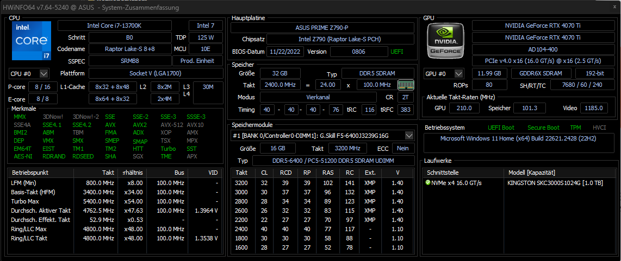621x261 pixels.
Task: Click the DDR5 SDRAM memory type value
Action: pyautogui.click(x=378, y=74)
